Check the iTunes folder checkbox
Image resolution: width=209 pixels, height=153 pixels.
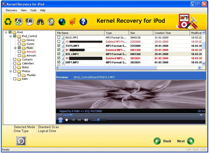point(19,44)
